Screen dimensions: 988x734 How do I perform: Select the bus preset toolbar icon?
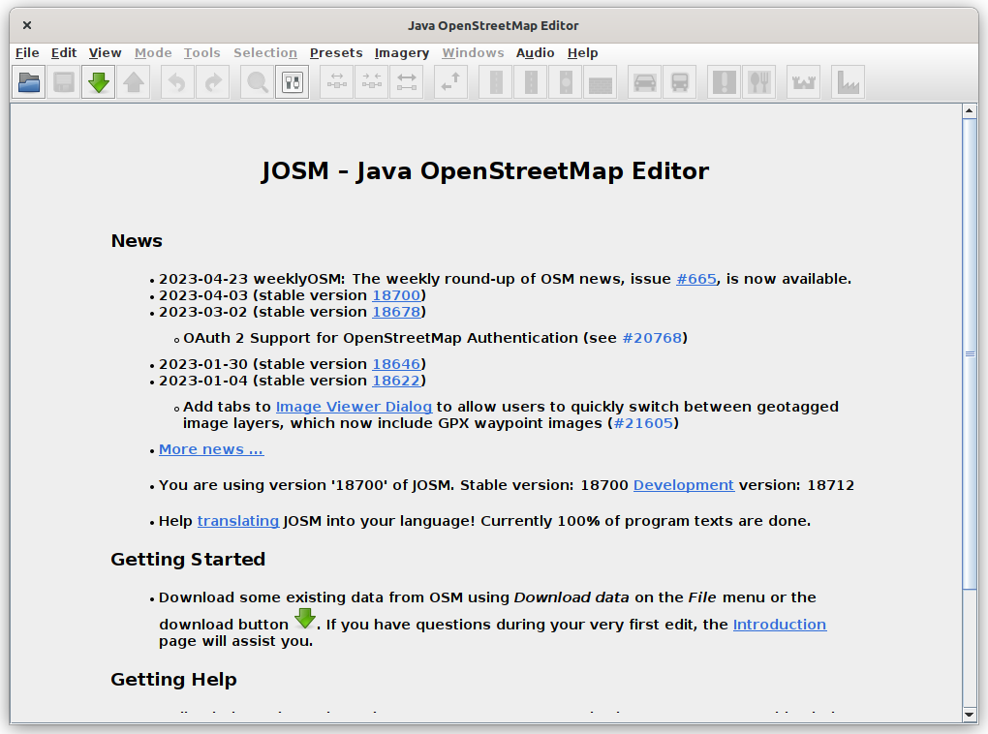click(680, 83)
